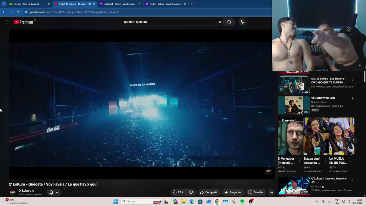Click the browser address bar URL
Viewport: 366px width, 206px height.
click(74, 12)
